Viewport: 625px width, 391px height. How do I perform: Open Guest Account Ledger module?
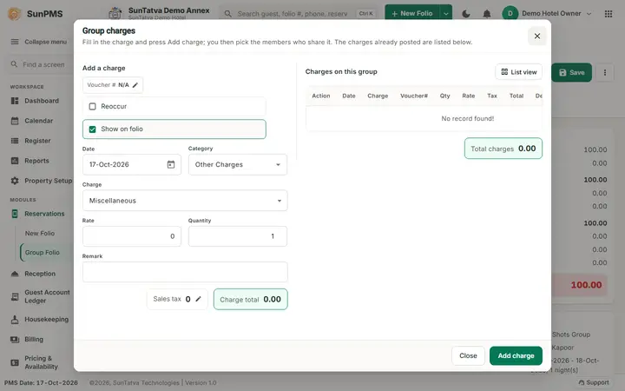[47, 296]
